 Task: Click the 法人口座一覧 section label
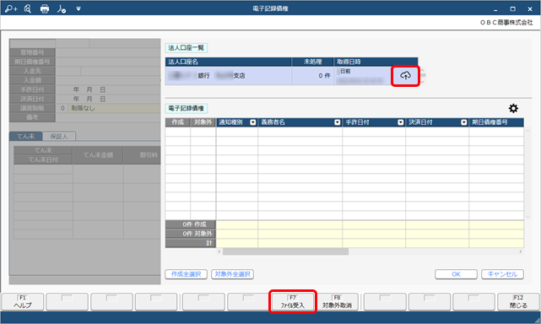point(187,48)
